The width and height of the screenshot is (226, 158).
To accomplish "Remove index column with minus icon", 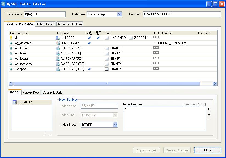I will point(209,120).
